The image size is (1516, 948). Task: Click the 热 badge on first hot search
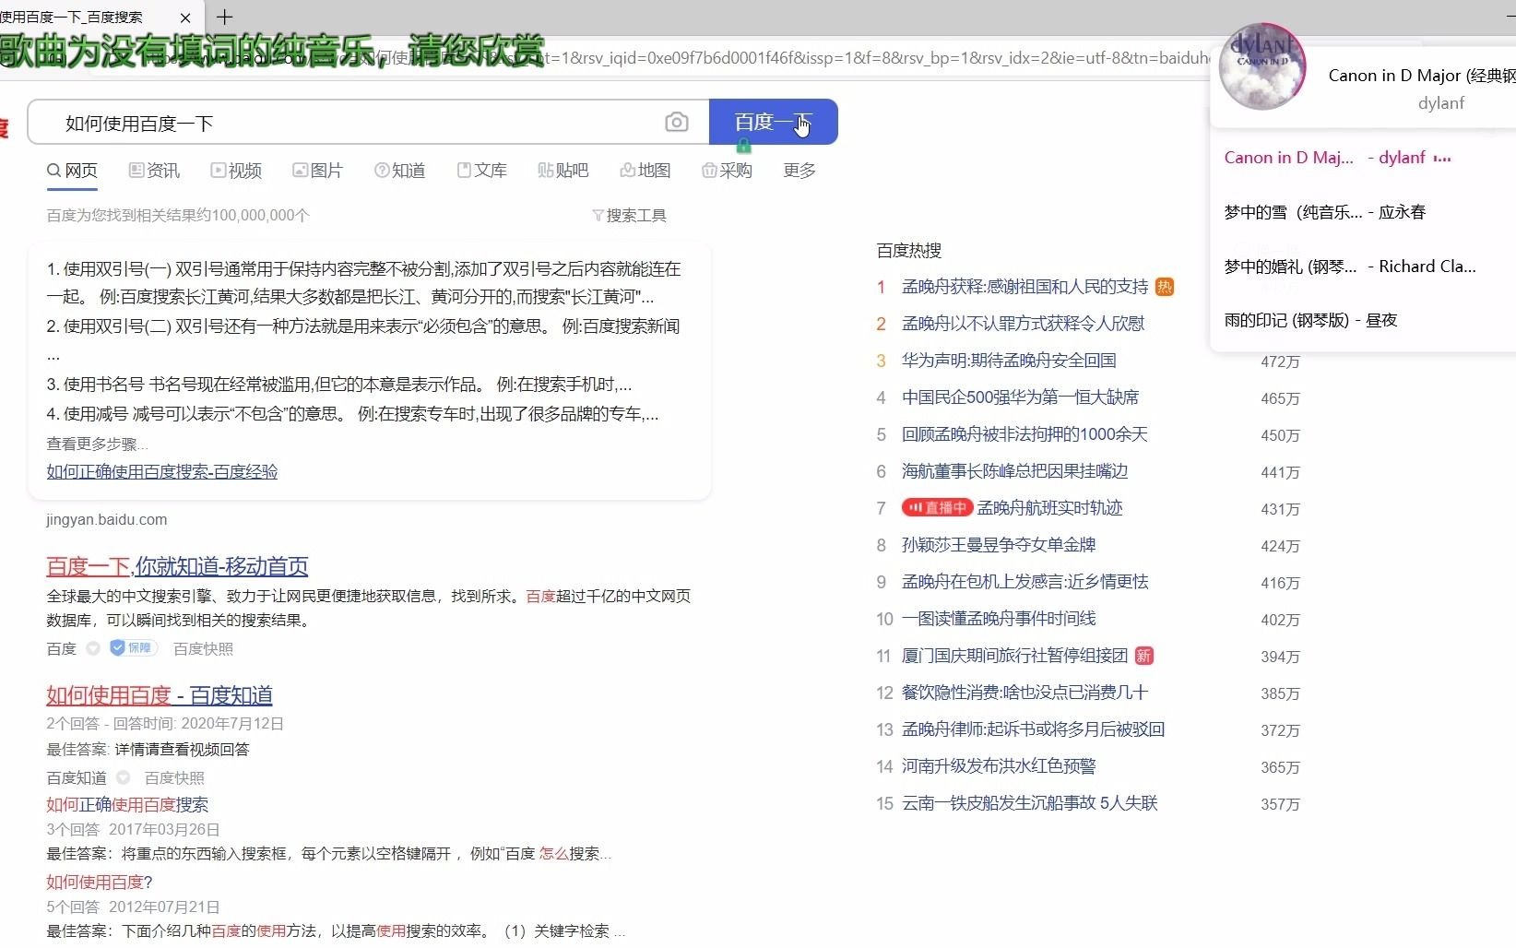(1165, 287)
